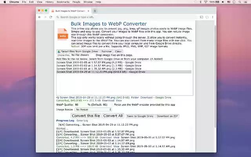Click View link in 4.2 MB converted log line
Viewport: 251px width, 157px height.
116,137
